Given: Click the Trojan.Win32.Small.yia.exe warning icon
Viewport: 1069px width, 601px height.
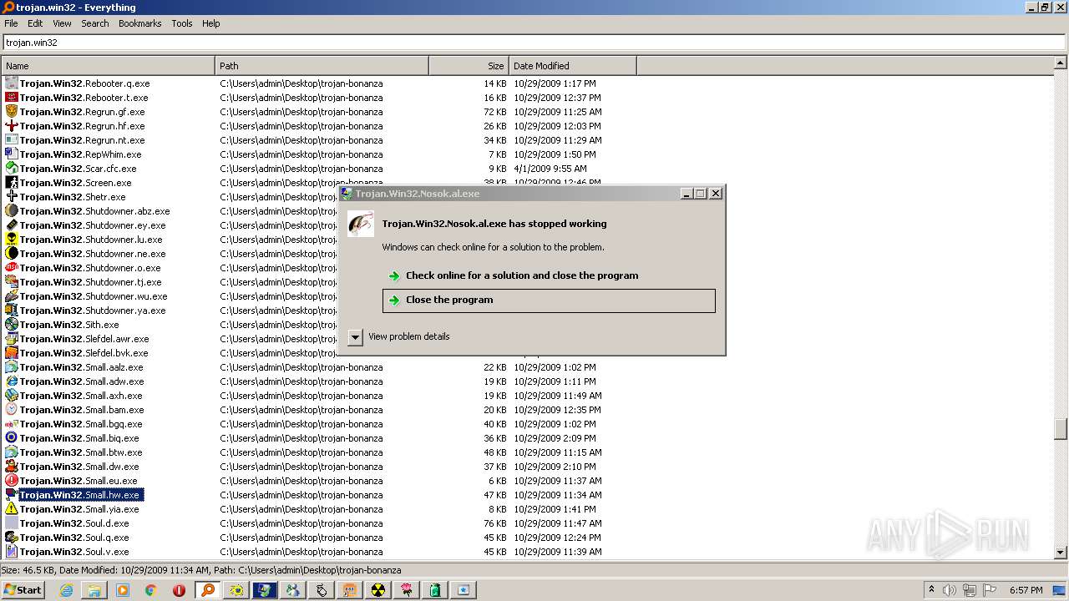Looking at the screenshot, I should pos(12,509).
